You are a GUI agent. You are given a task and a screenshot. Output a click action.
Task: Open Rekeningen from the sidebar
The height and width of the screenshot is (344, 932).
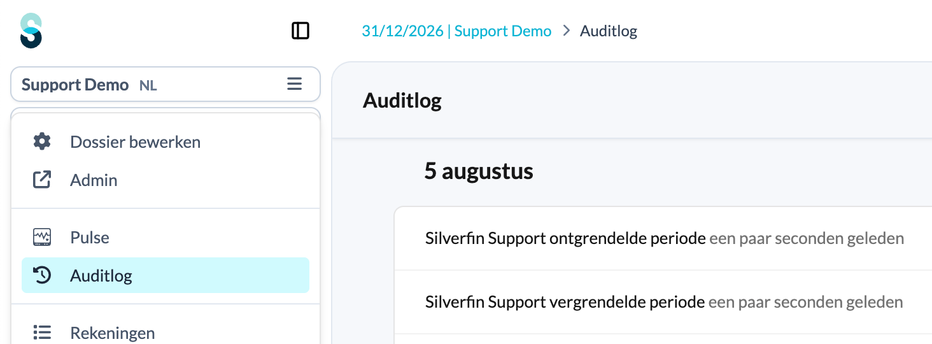click(166, 333)
